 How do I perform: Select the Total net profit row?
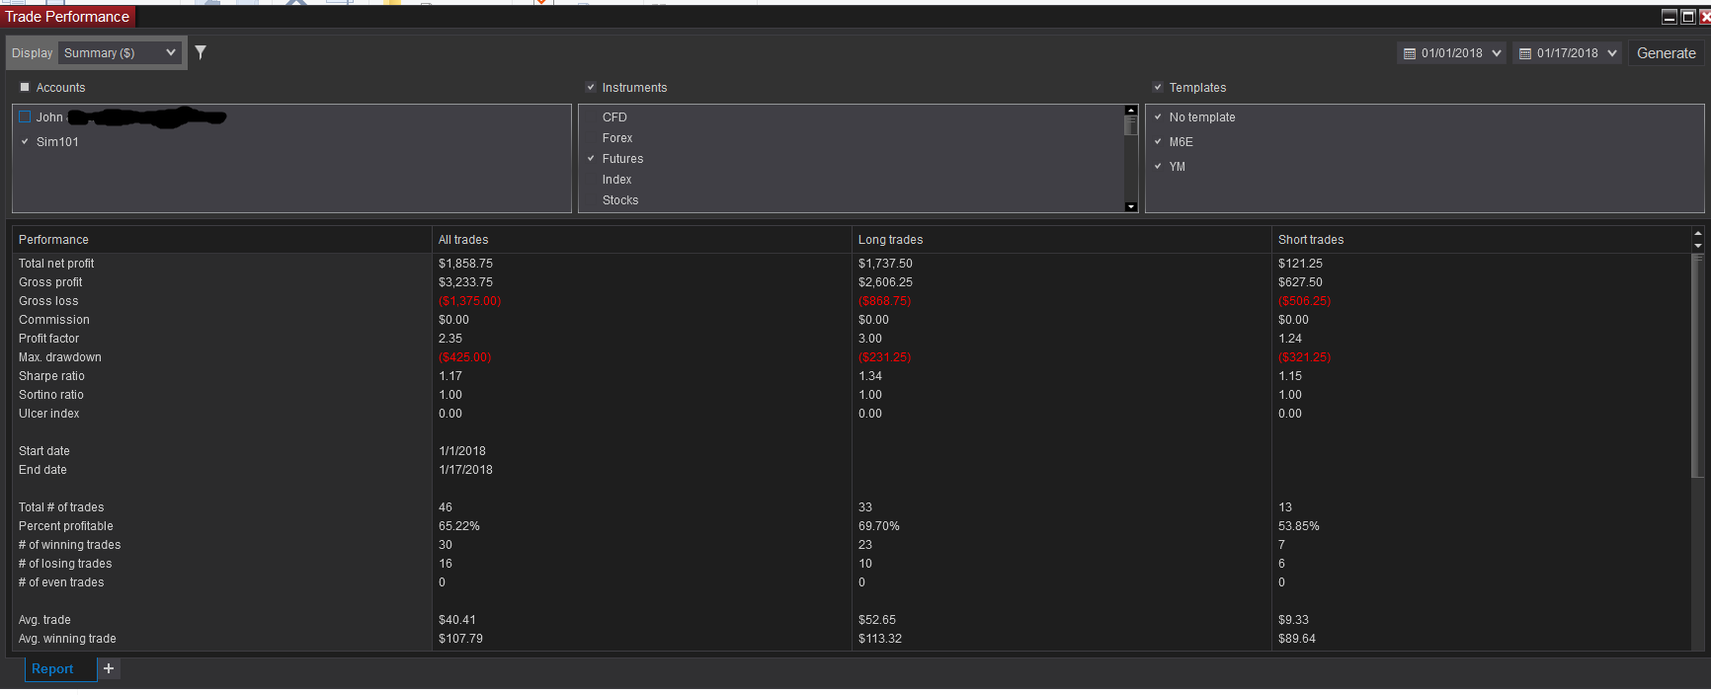click(852, 264)
